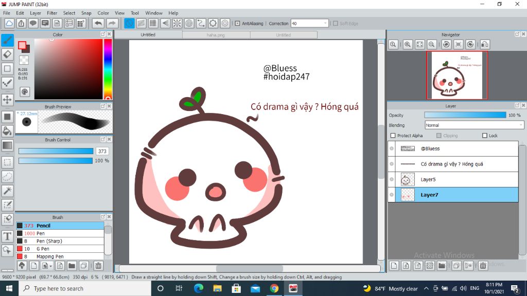Select the Dot pen tool

pyautogui.click(x=7, y=83)
